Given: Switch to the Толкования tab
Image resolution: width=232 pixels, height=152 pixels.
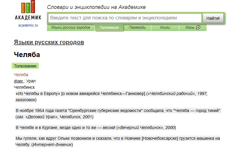Looking at the screenshot, I should pyautogui.click(x=109, y=27).
